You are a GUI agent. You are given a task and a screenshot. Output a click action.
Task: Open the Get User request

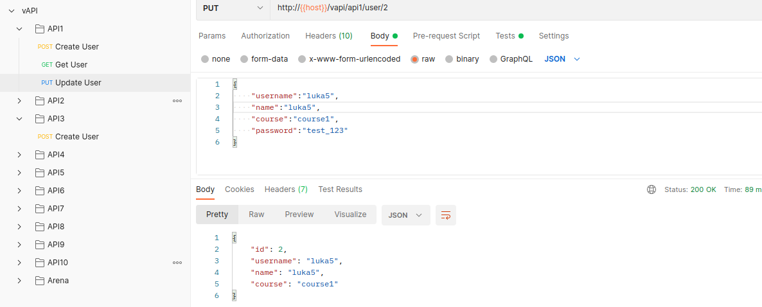click(x=71, y=65)
